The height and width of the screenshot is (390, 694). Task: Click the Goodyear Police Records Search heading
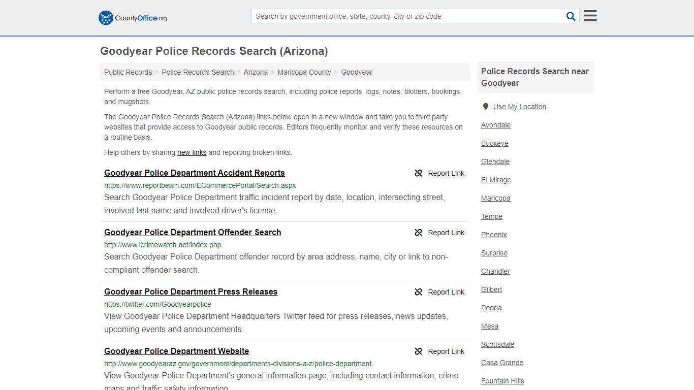click(x=214, y=51)
